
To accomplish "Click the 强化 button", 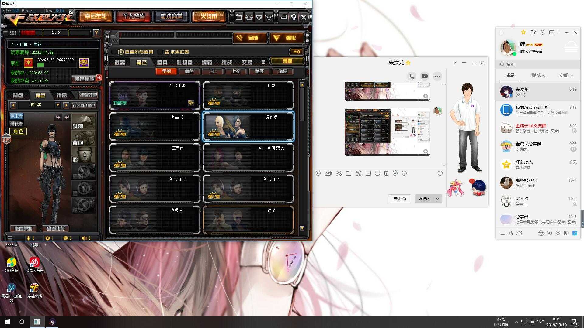I will pyautogui.click(x=287, y=38).
